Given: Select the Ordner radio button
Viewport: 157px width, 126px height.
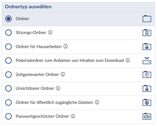Looking at the screenshot, I should coord(8,19).
